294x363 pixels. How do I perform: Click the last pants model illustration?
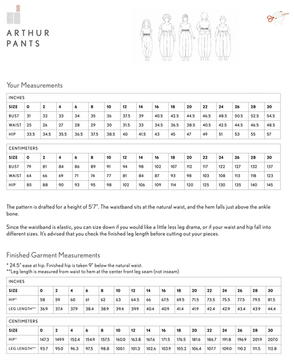tap(223, 38)
